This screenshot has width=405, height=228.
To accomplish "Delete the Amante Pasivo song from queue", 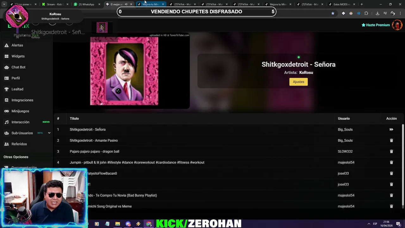I will tap(391, 140).
